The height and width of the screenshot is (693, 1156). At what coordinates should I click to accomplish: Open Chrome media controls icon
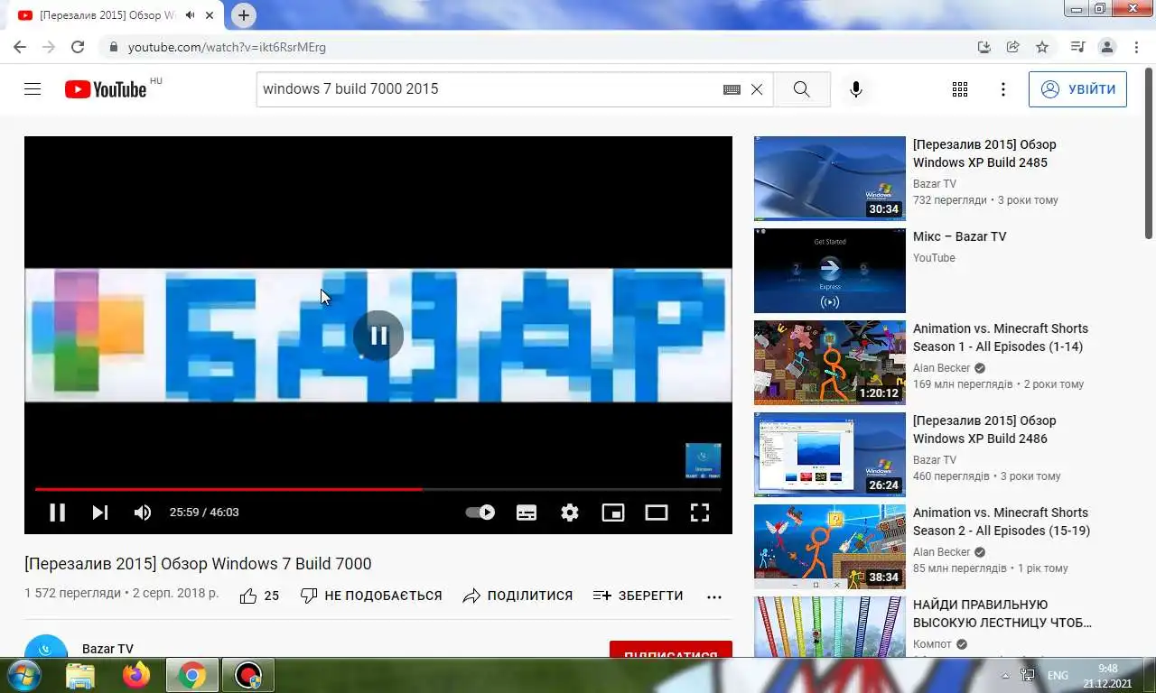click(x=1077, y=47)
